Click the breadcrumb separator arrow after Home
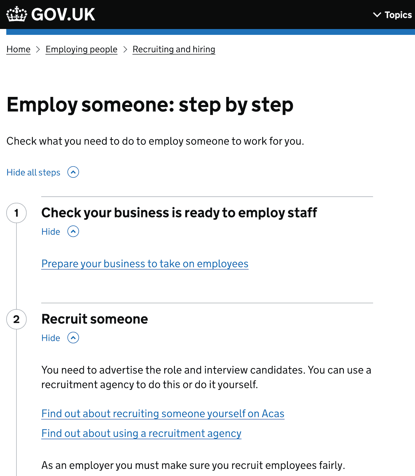Screen dimensions: 415x476 tap(38, 49)
